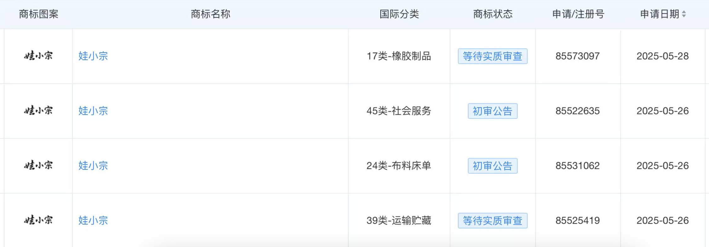Screen dimensions: 709x247
Task: Click the 国际分类 column header
Action: click(399, 14)
